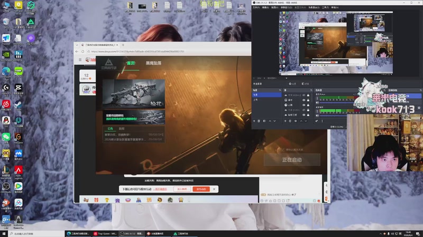
Task: Add a new scene in OBS scenes panel
Action: 254,121
